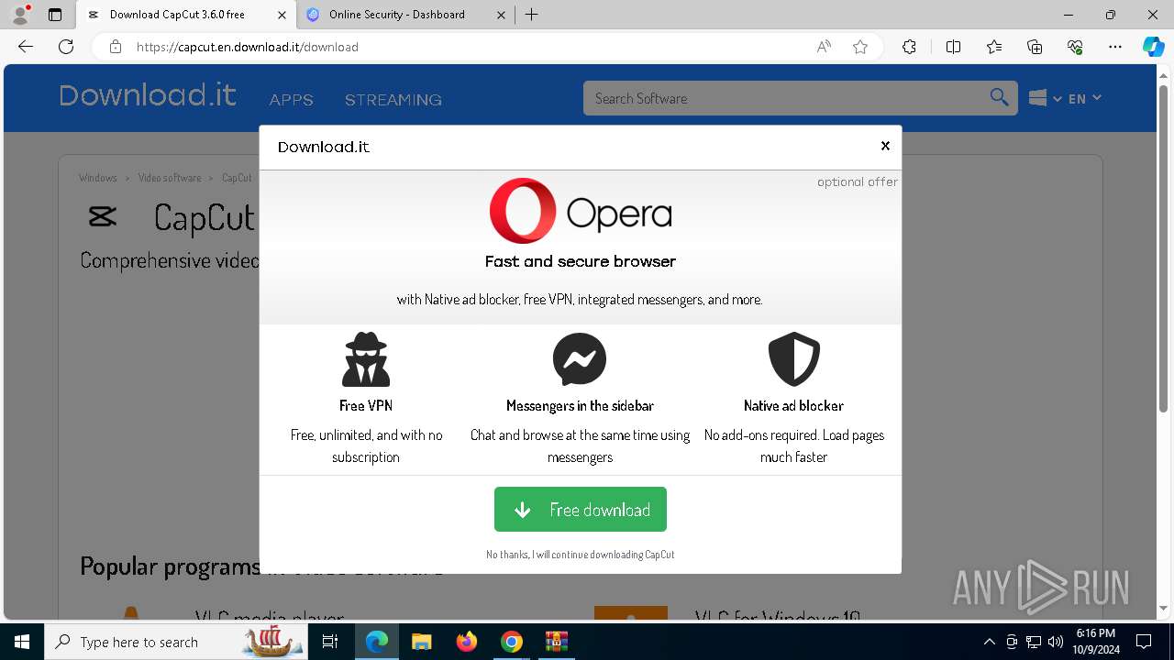The image size is (1174, 660).
Task: Click the search magnifier icon
Action: 999,97
